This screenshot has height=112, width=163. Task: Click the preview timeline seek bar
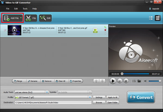point(136,74)
